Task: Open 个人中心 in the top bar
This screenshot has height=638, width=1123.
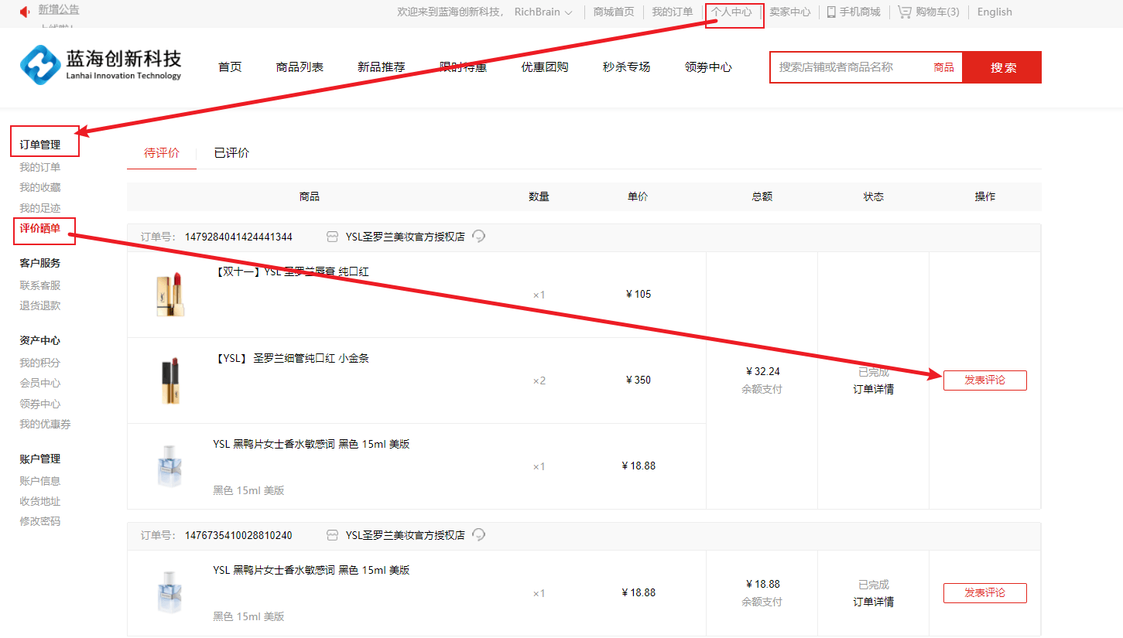Action: [731, 12]
